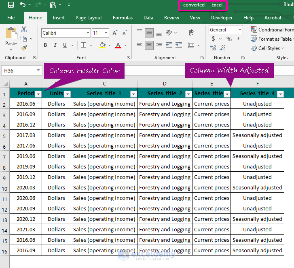Click the Cell Styles button
Screen dimensions: 294x268
(x=269, y=48)
